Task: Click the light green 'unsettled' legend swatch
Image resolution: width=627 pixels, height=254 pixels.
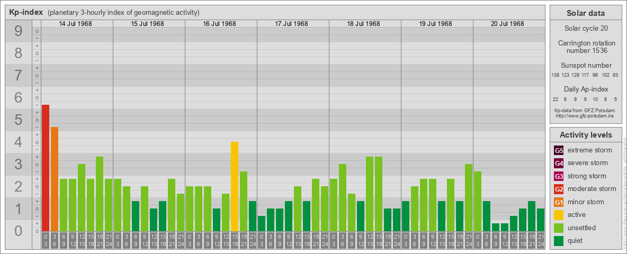Action: 559,228
